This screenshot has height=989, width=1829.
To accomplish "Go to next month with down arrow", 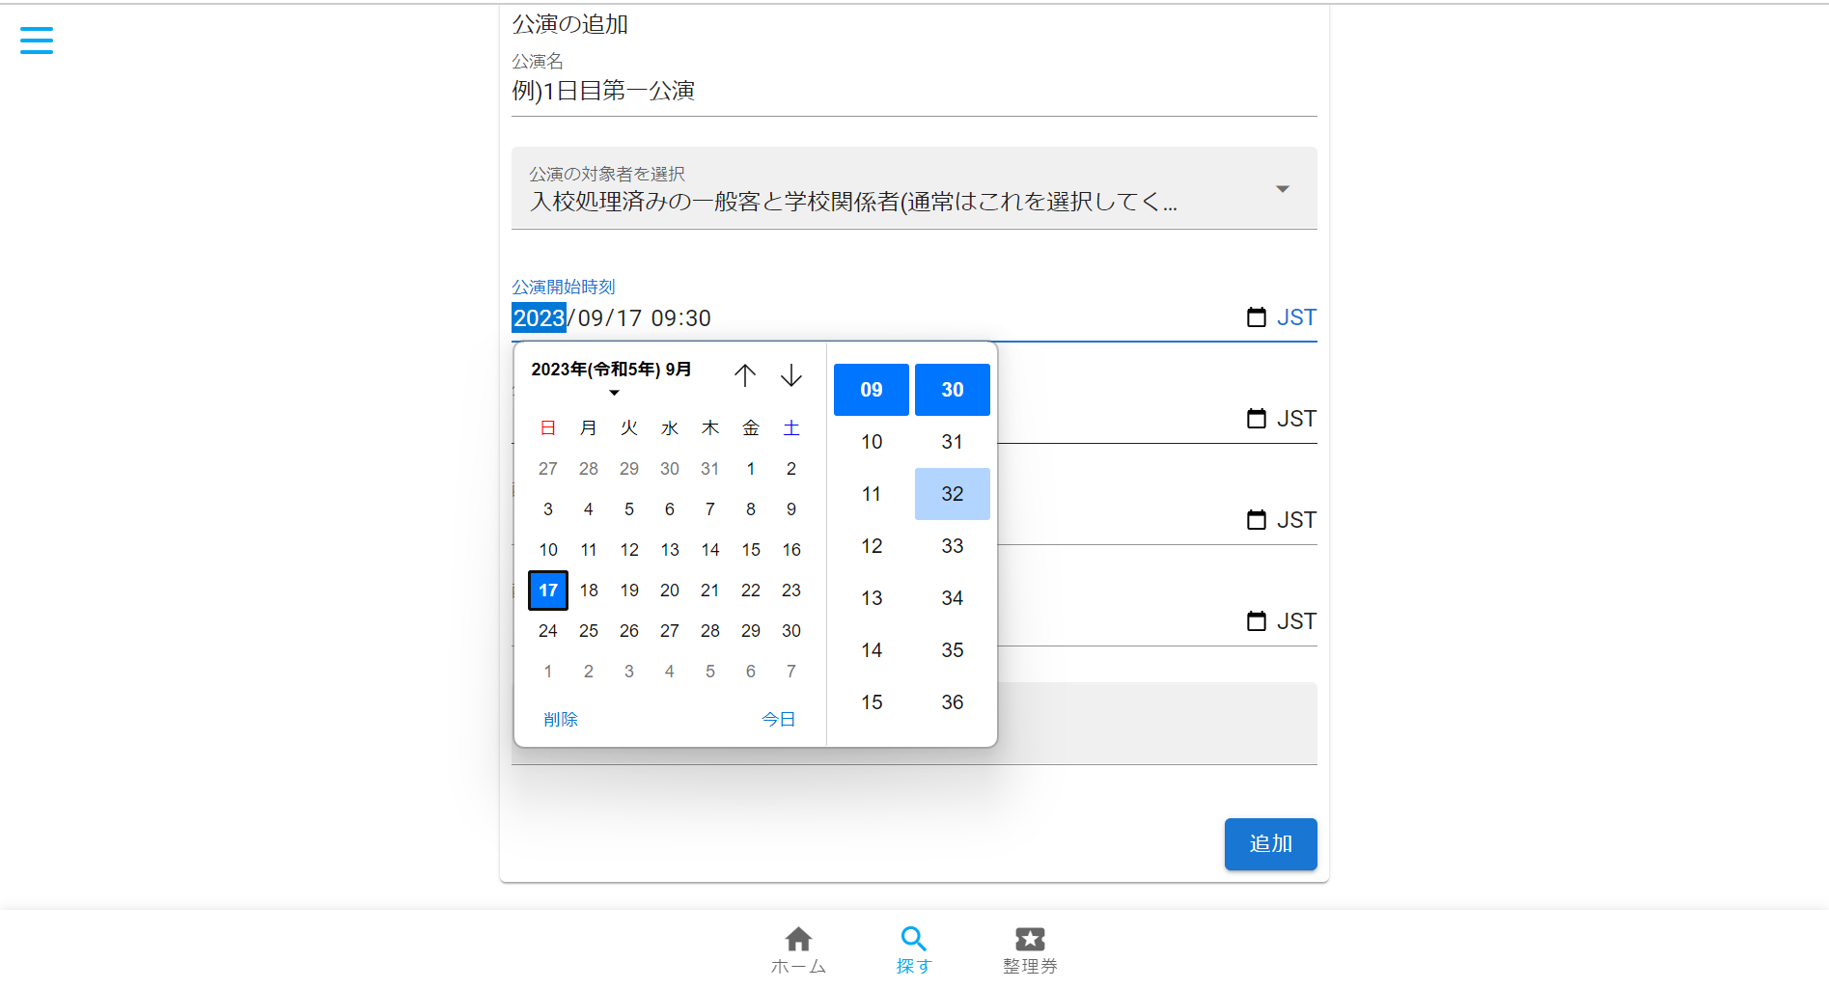I will click(x=791, y=375).
